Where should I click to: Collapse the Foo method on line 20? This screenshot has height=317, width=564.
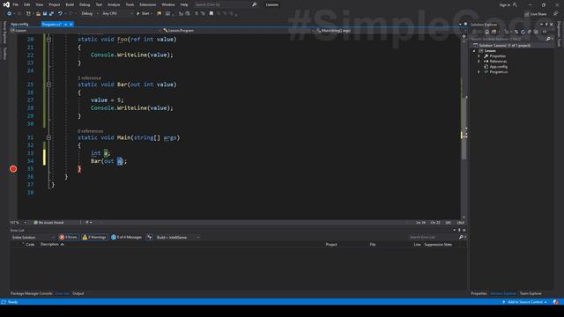pyautogui.click(x=48, y=40)
